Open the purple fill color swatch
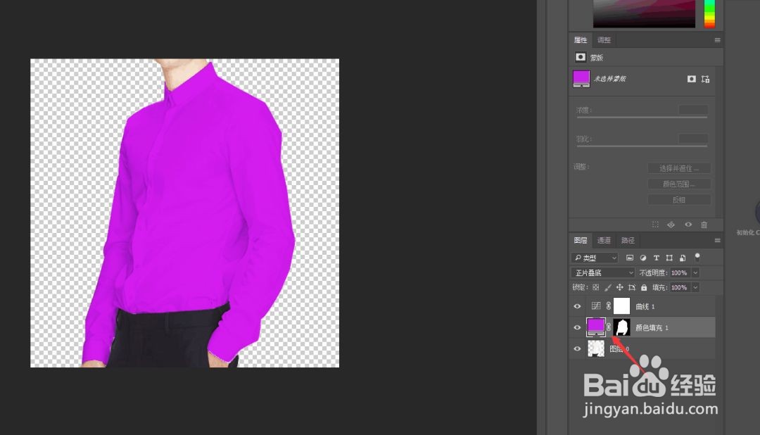 pos(595,327)
